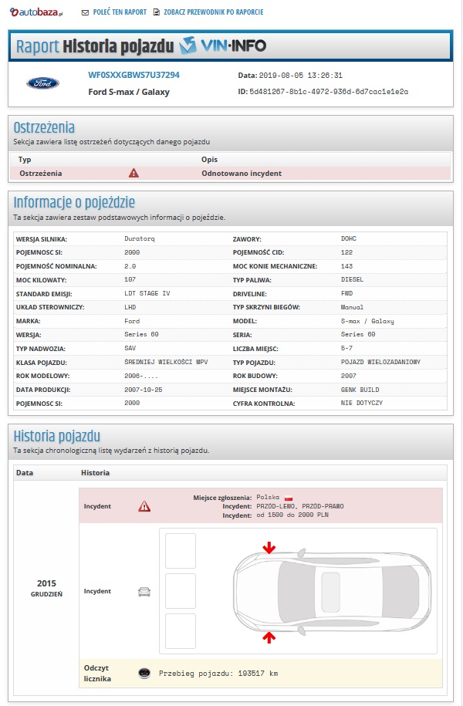Click the middle empty photo placeholder
Screen dimensions: 463x706
(180, 591)
